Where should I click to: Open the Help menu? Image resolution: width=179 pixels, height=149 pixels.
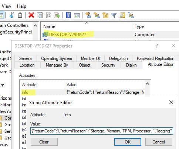pyautogui.click(x=21, y=6)
